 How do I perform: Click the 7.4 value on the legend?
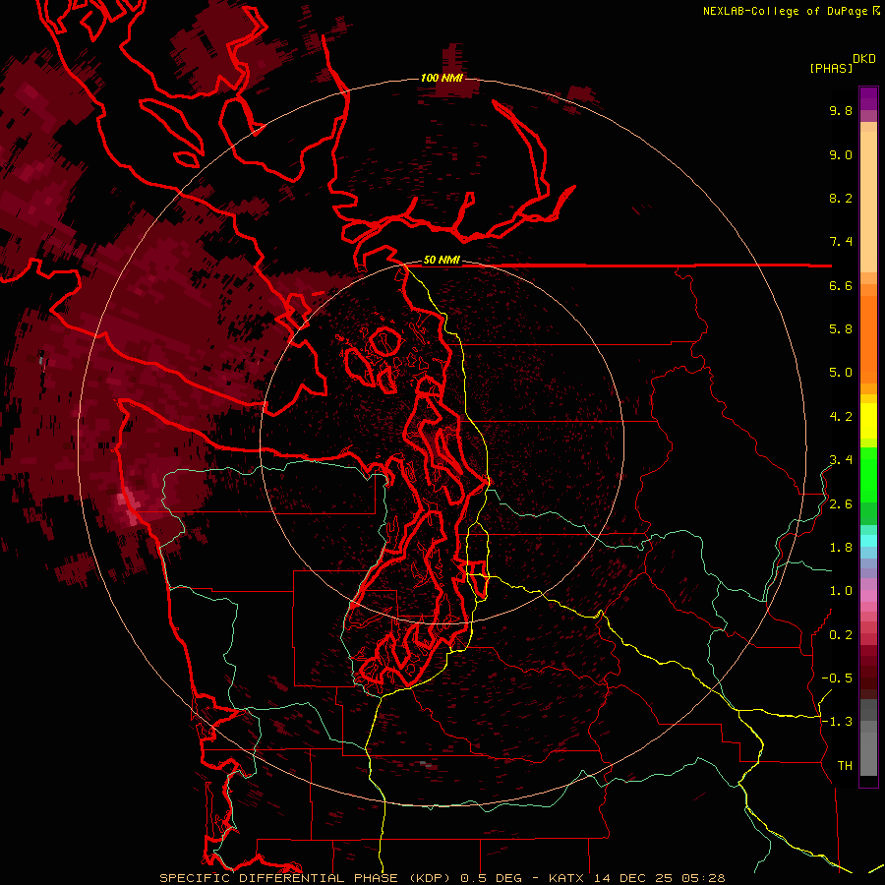(841, 242)
